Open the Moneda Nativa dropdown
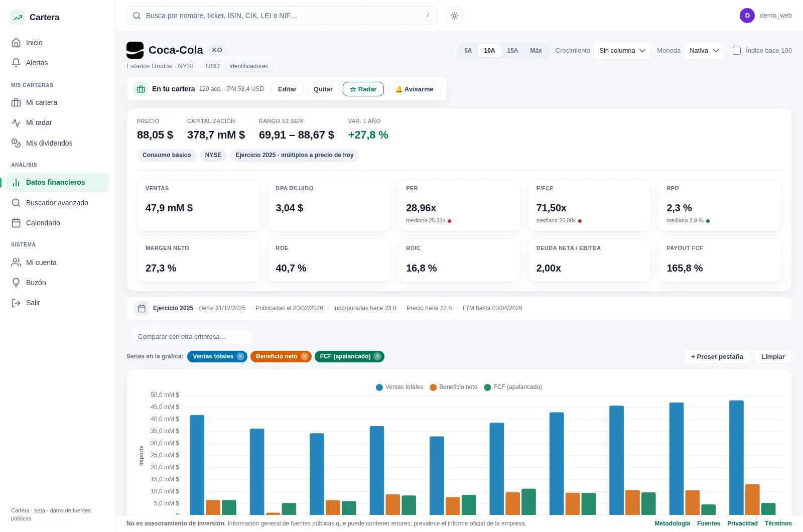The height and width of the screenshot is (532, 803). point(704,51)
